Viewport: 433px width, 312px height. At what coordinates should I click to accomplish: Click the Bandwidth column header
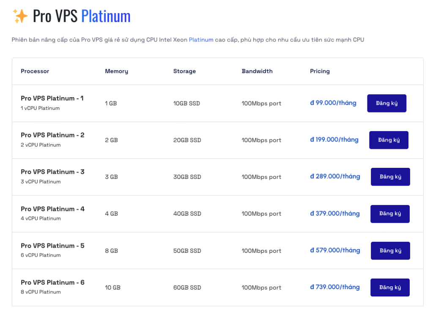point(257,71)
